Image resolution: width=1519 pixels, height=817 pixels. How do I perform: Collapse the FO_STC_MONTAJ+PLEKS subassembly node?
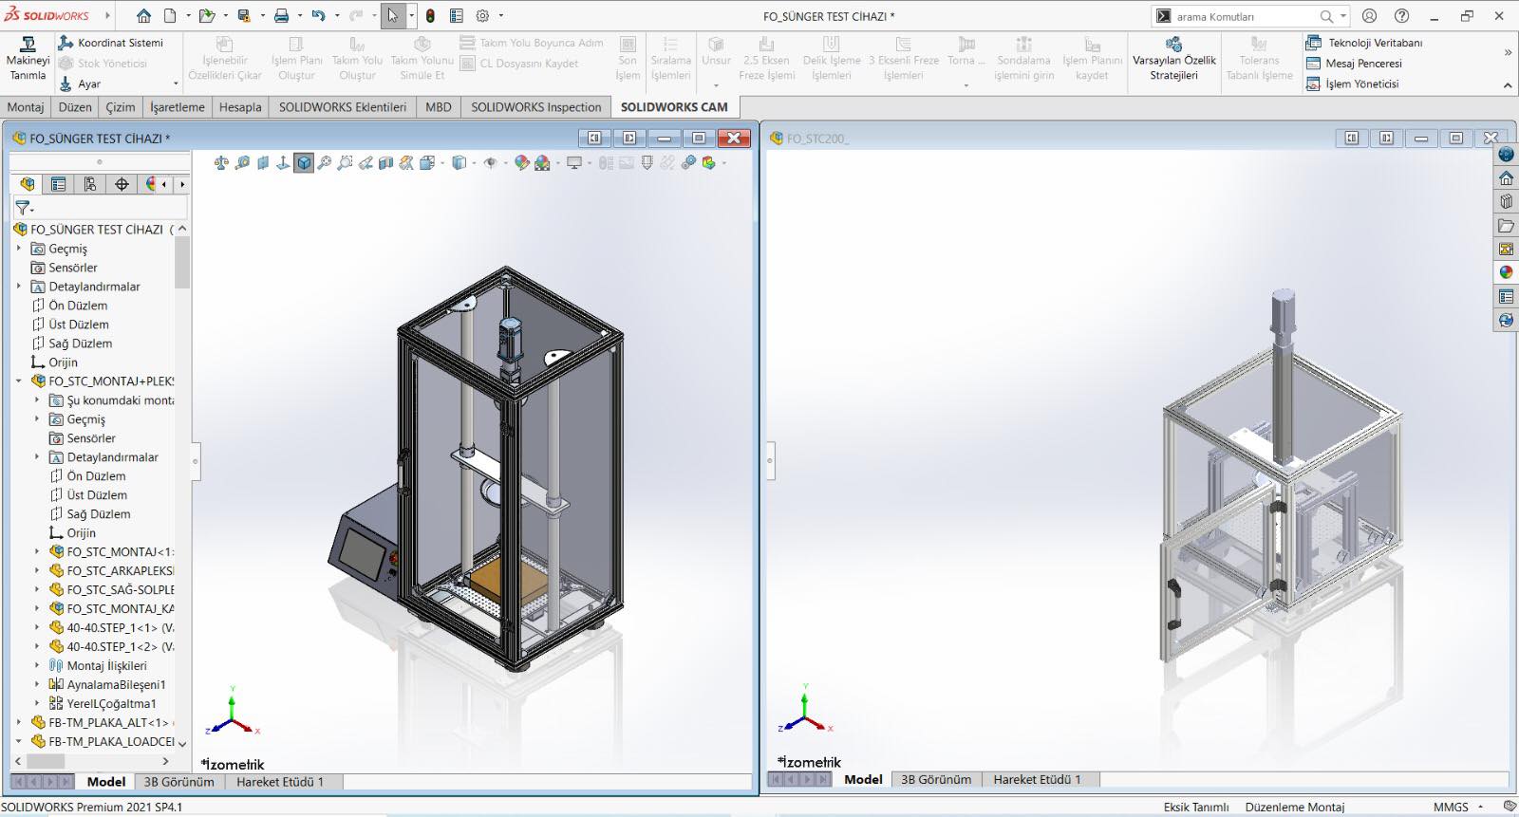18,381
